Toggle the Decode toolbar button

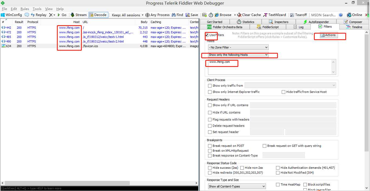(x=98, y=15)
